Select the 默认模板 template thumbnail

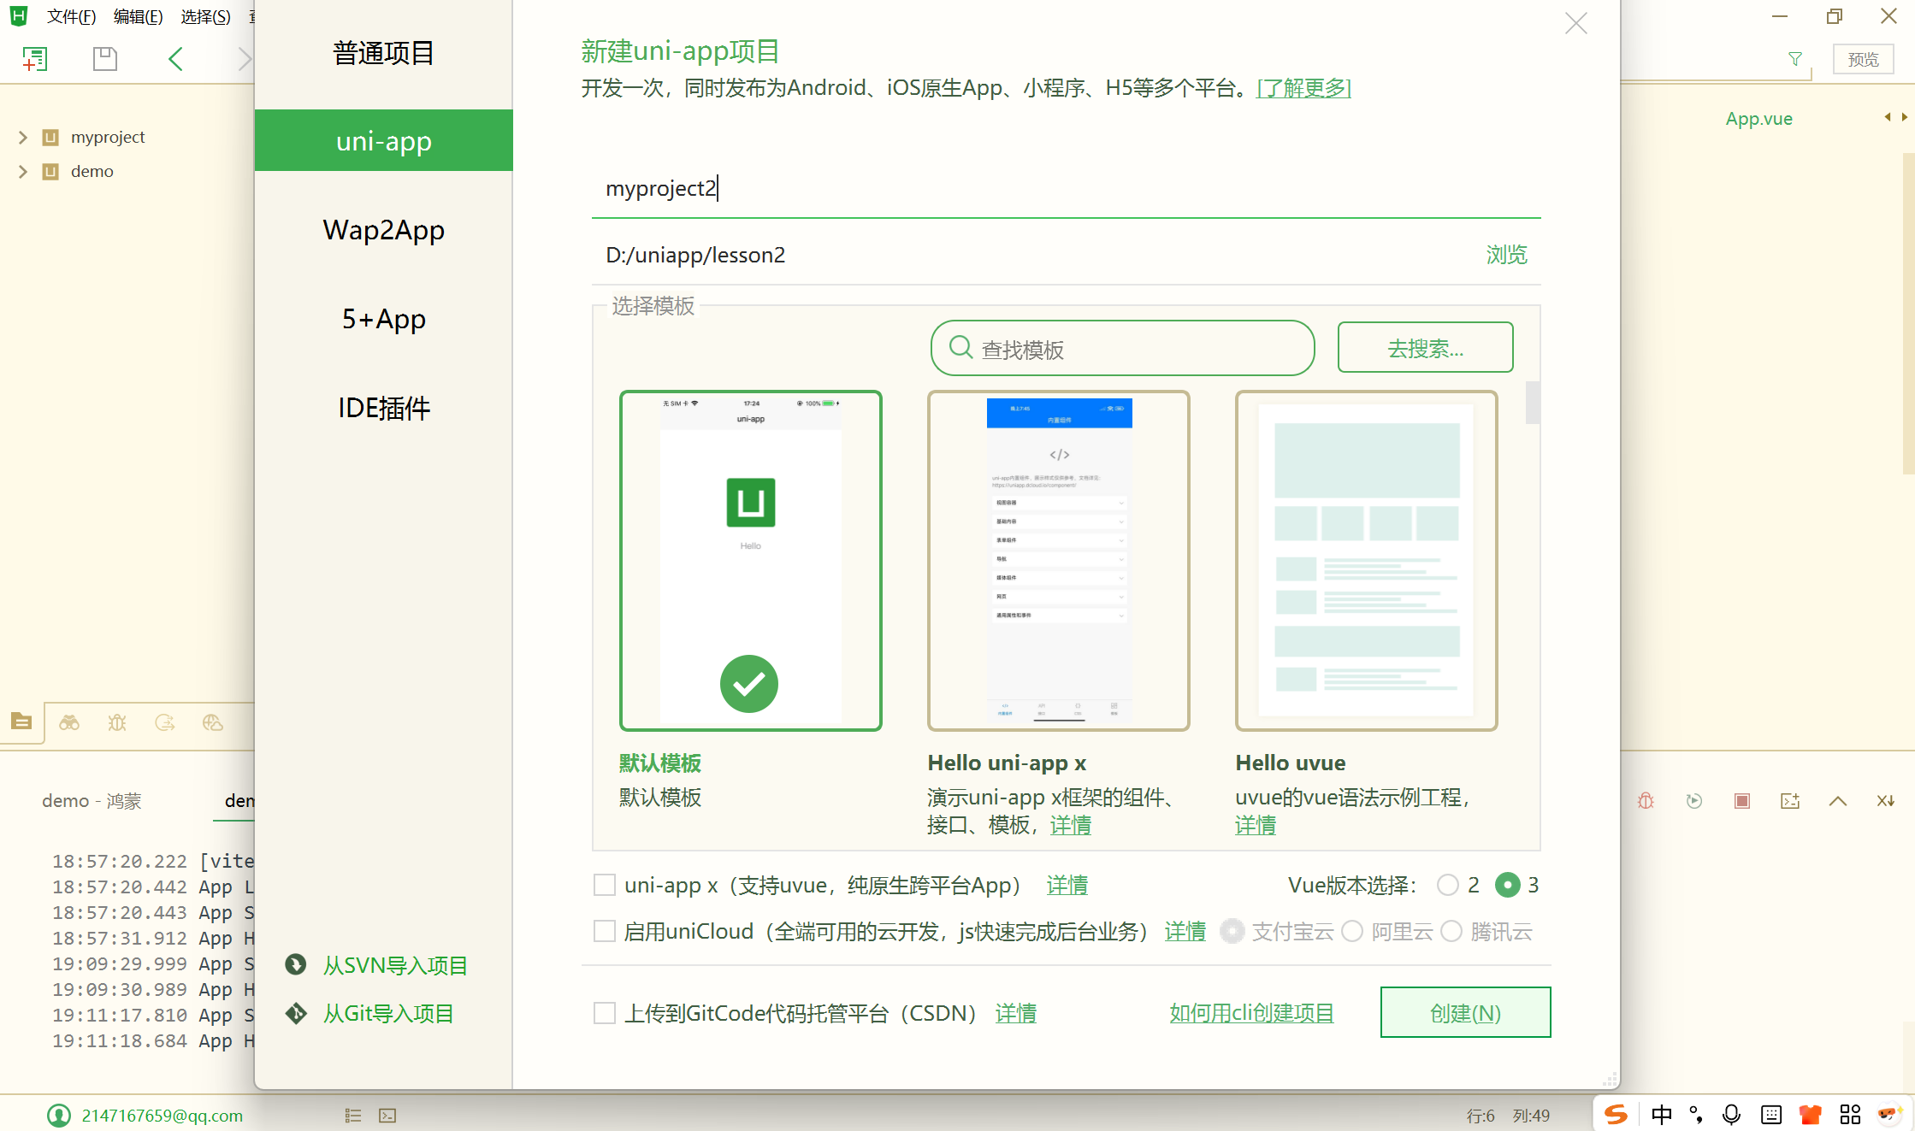[751, 561]
